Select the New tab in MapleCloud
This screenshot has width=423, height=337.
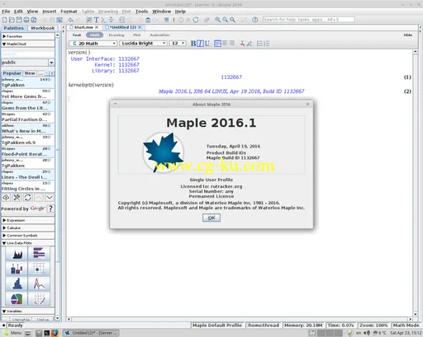click(30, 73)
